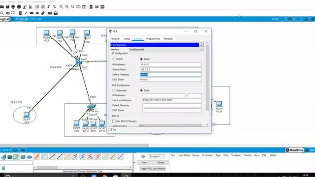Click Delete scenario button
Viewport: 315px width, 177px height.
160,162
